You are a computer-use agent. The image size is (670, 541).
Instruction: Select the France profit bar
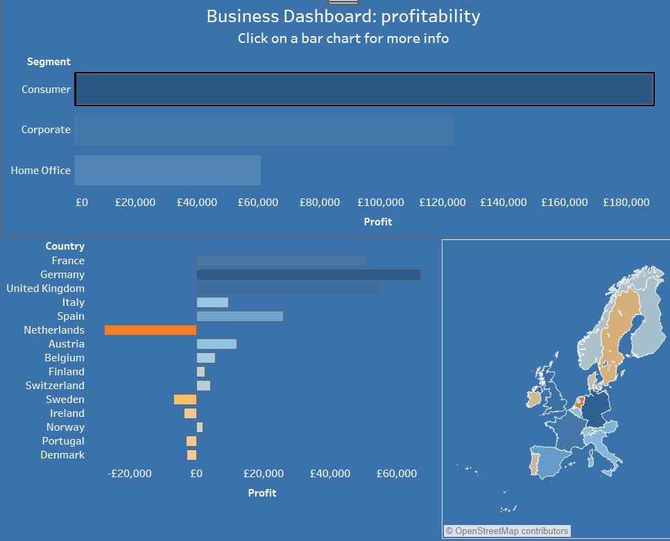281,260
